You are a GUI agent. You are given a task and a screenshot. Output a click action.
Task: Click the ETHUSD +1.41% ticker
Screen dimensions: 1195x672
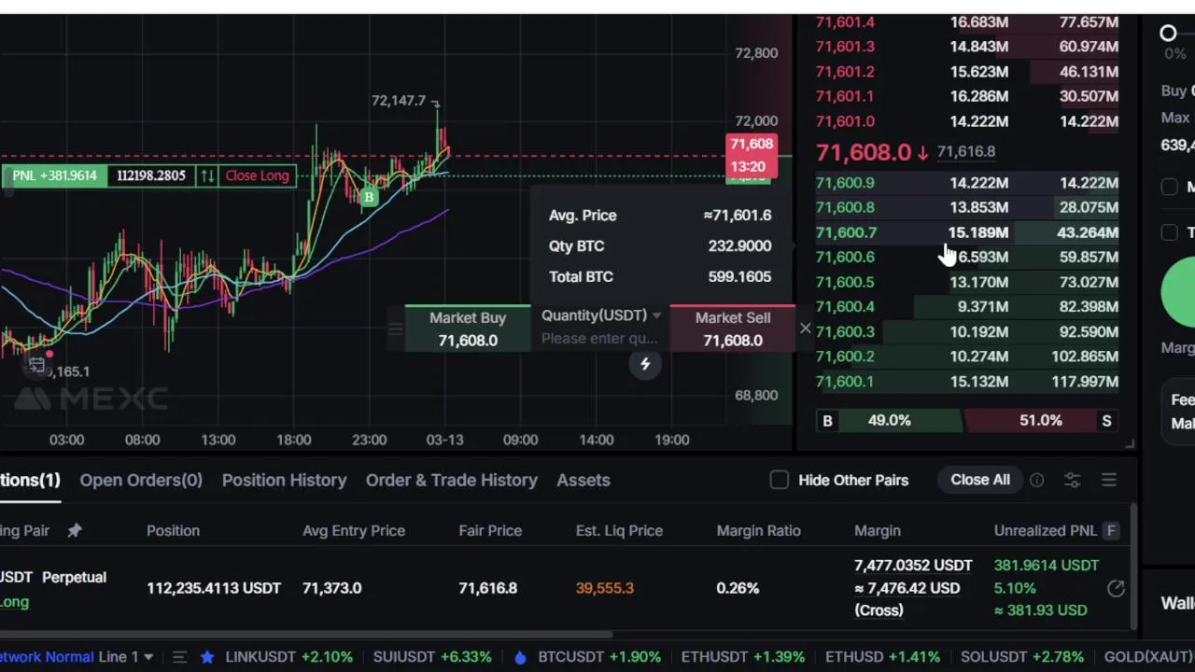[x=883, y=657]
